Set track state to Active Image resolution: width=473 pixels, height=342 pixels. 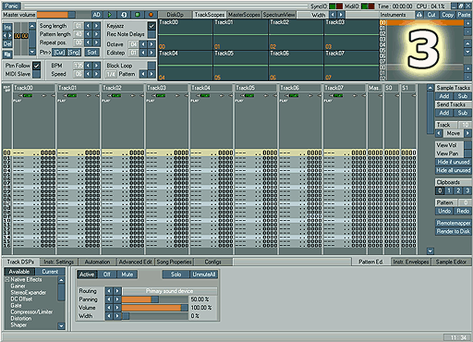87,275
